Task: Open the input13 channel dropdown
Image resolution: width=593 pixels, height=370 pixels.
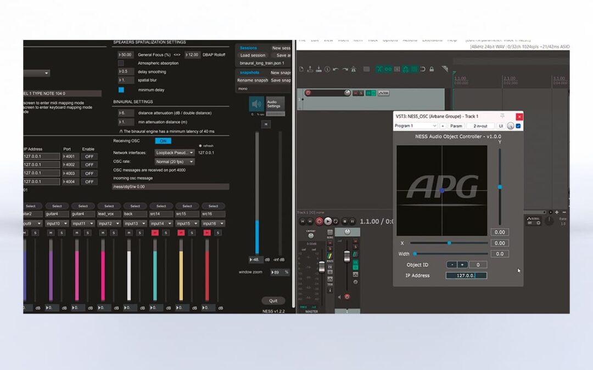Action: [x=135, y=224]
